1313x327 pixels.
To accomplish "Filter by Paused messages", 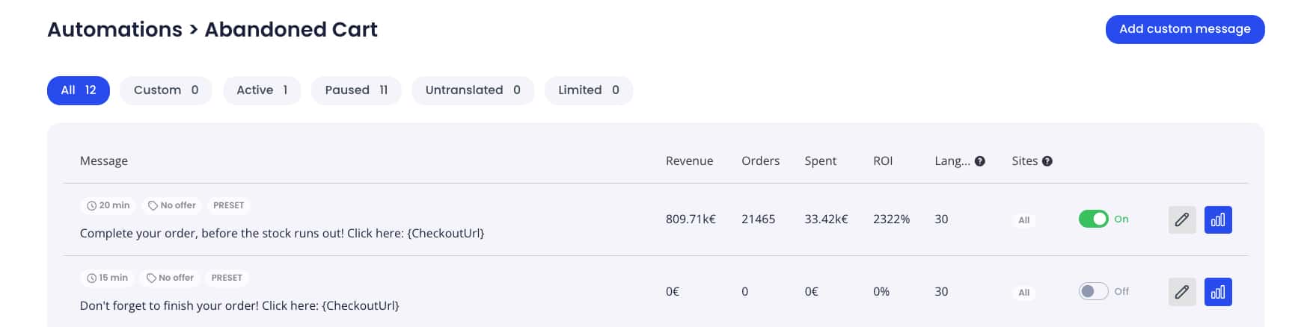I will [x=356, y=90].
